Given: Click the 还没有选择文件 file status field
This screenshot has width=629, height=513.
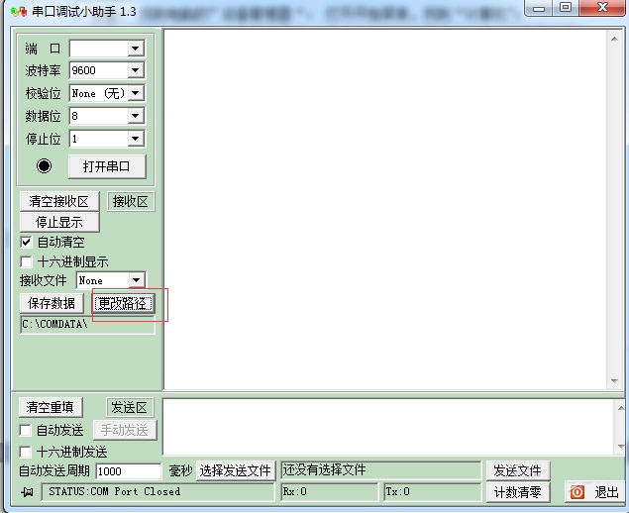Looking at the screenshot, I should tap(380, 470).
